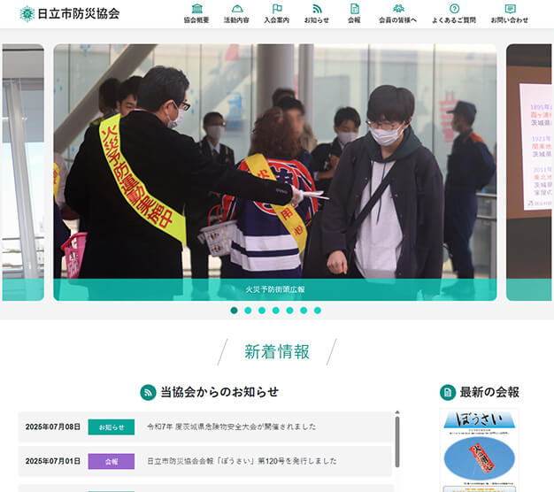Show the previous slide on the left edge
554x492 pixels.
pyautogui.click(x=22, y=173)
